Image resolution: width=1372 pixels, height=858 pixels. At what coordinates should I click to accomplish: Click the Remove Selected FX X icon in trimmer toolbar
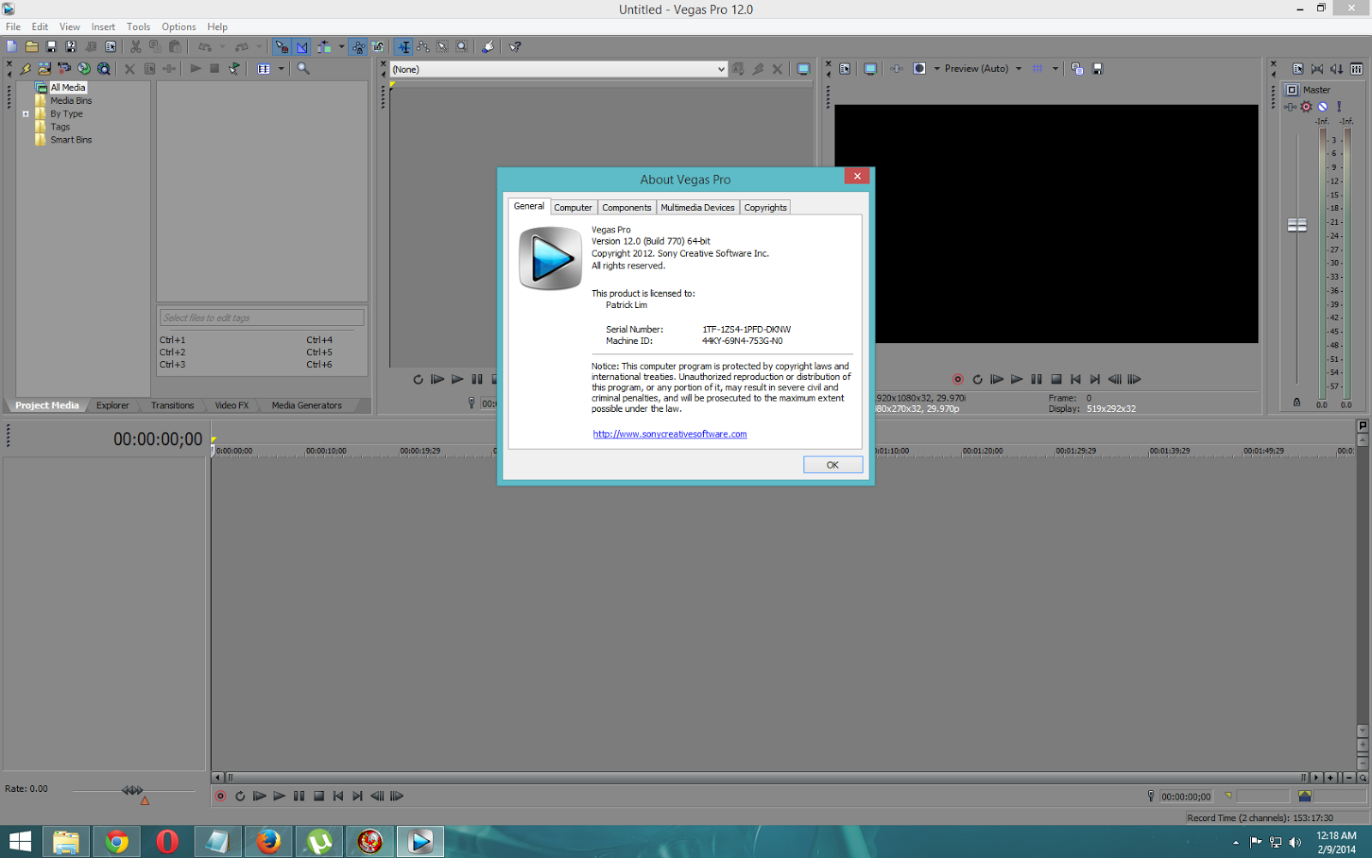point(778,69)
